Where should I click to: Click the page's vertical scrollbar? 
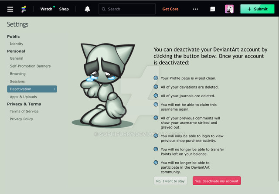(278, 99)
